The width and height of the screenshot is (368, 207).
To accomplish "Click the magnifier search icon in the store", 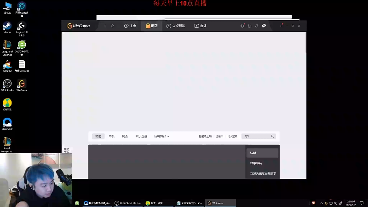I will tap(272, 136).
